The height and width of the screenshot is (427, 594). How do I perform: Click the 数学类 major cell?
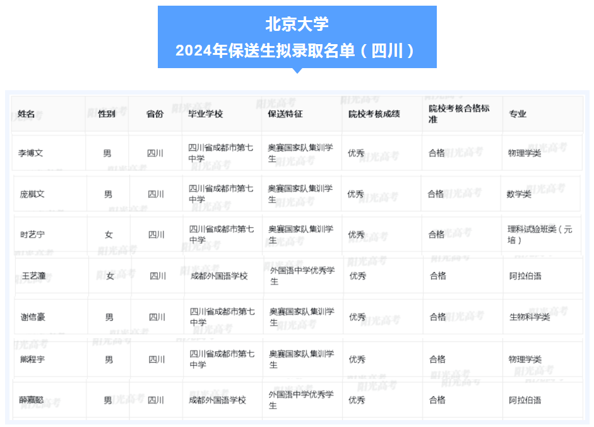(519, 194)
